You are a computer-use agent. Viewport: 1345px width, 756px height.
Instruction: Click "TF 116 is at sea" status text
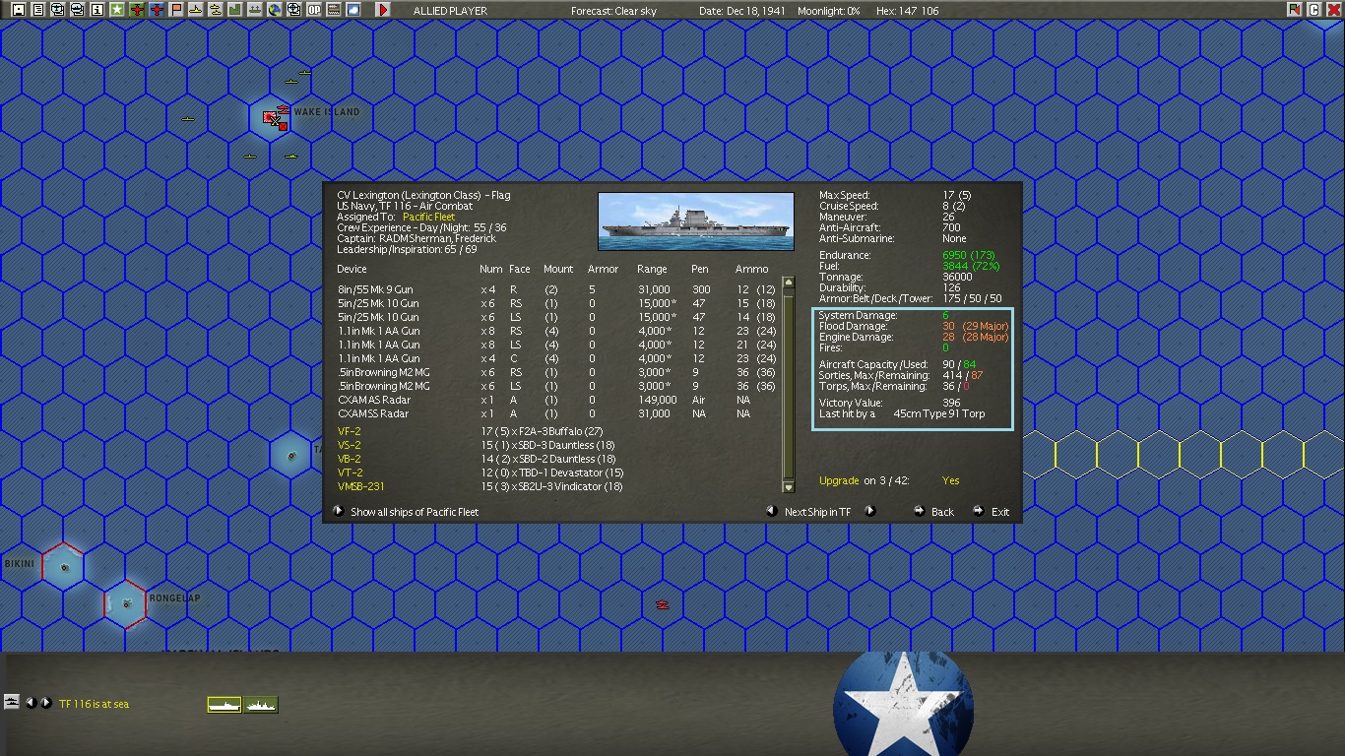94,704
